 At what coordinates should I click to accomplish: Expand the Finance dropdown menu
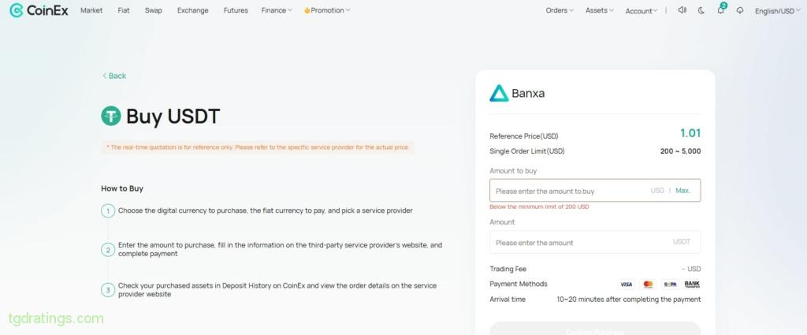coord(277,10)
